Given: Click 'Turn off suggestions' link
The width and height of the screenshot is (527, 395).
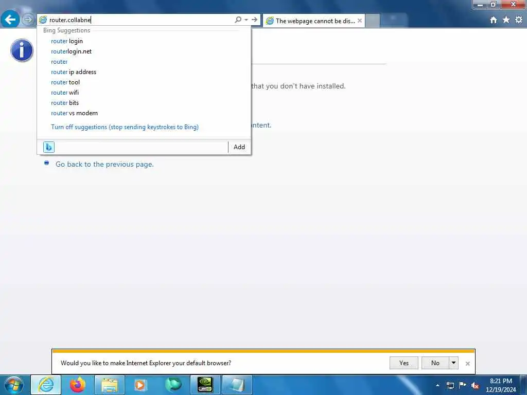Looking at the screenshot, I should pos(125,127).
